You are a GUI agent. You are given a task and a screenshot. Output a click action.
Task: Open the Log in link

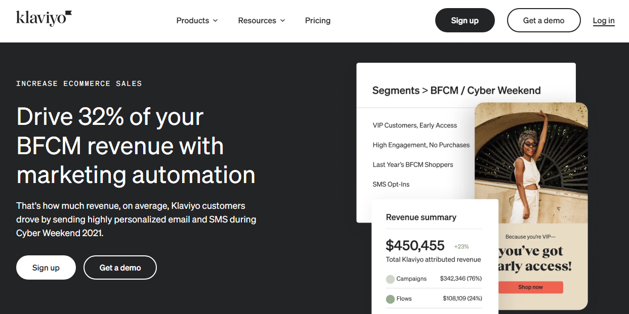(x=603, y=21)
